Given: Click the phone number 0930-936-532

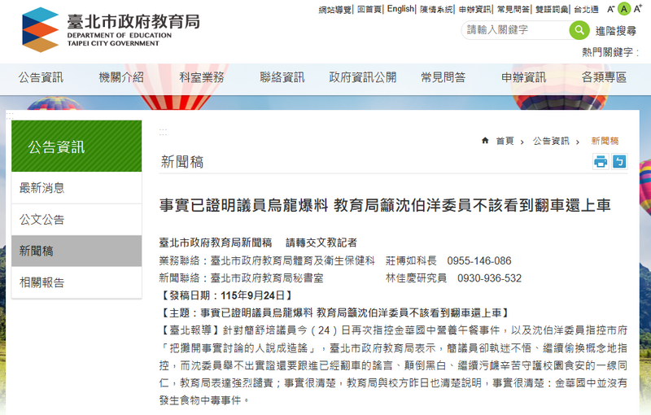Looking at the screenshot, I should click(x=490, y=278).
